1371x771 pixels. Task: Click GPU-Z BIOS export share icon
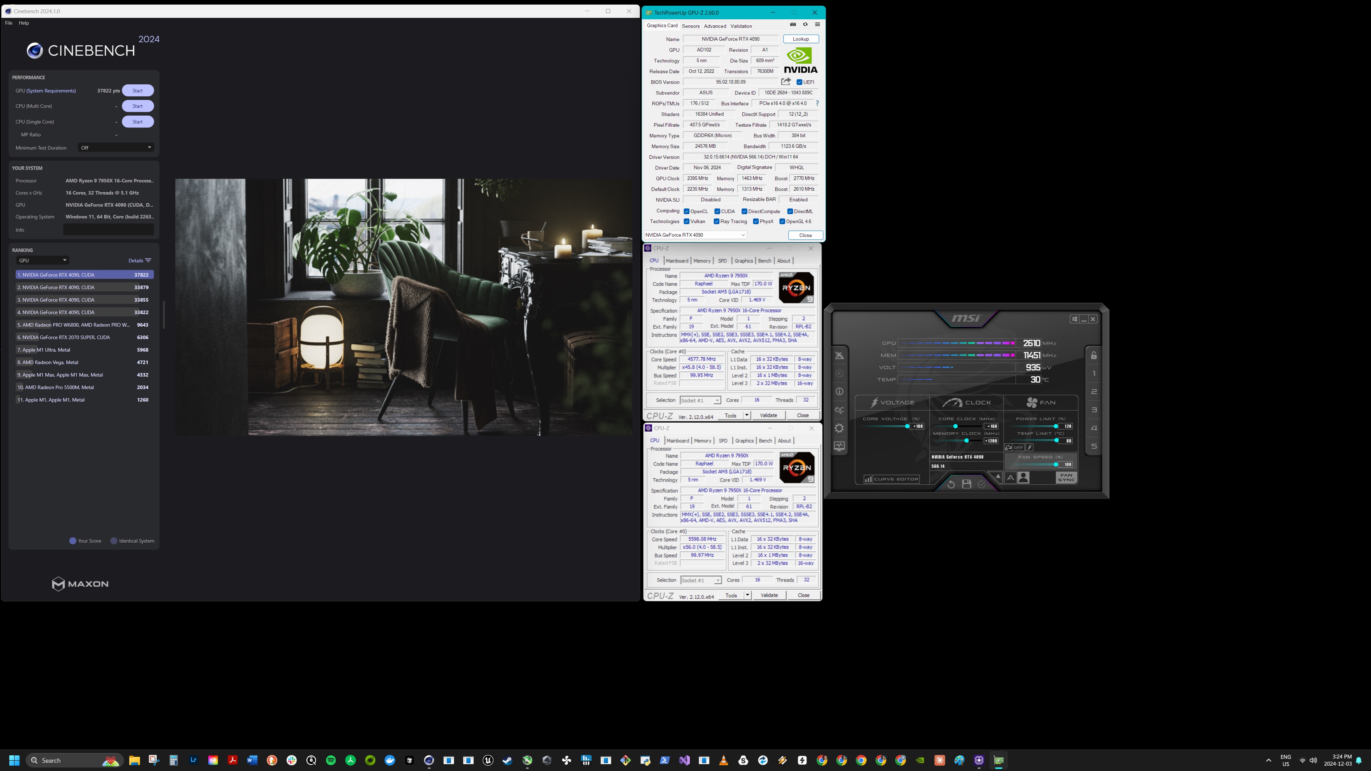click(x=785, y=81)
